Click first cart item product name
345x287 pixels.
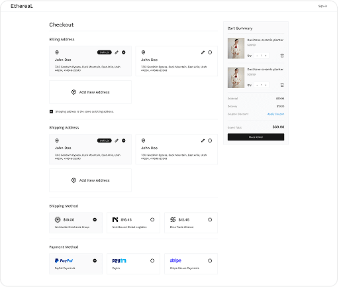tap(266, 40)
